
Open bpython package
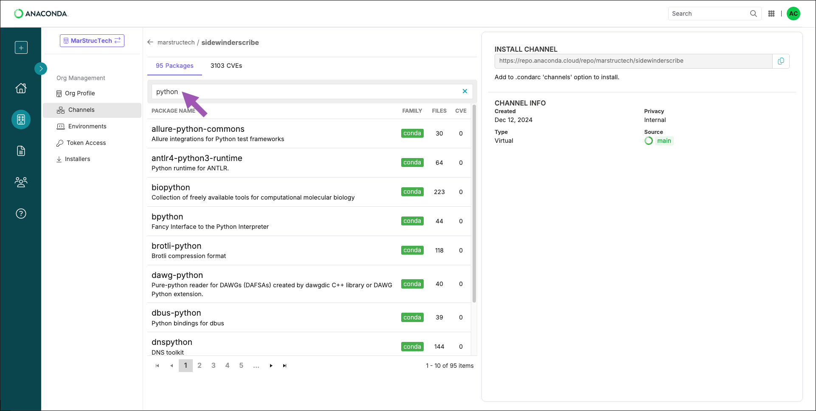tap(167, 217)
